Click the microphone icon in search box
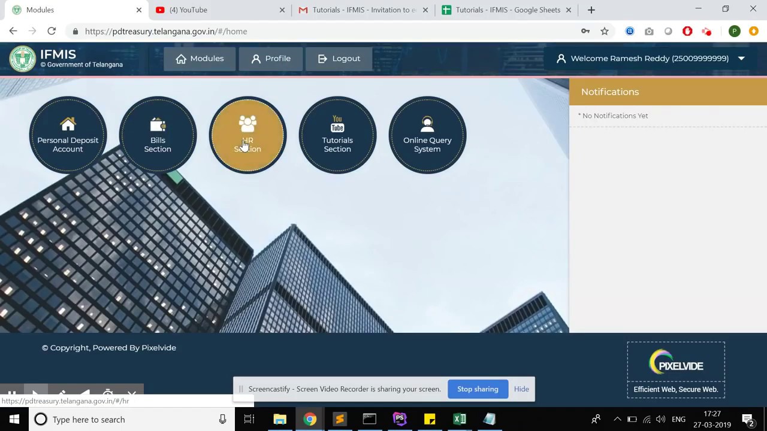Viewport: 767px width, 431px height. [222, 419]
